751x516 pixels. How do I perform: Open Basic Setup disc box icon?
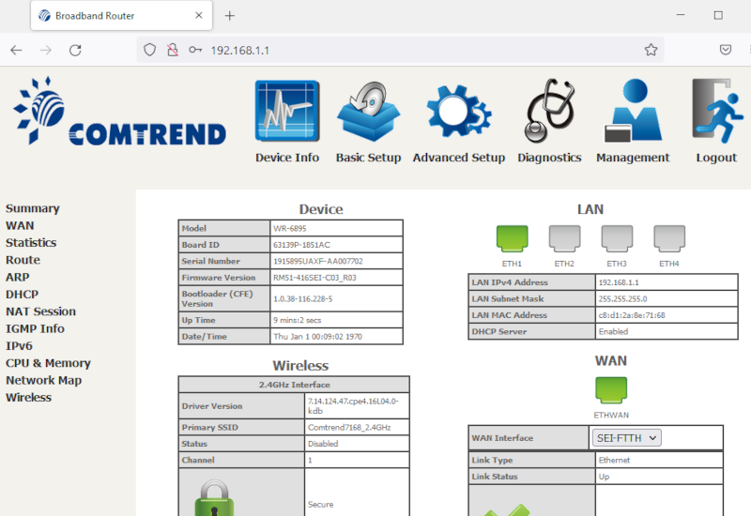(368, 112)
